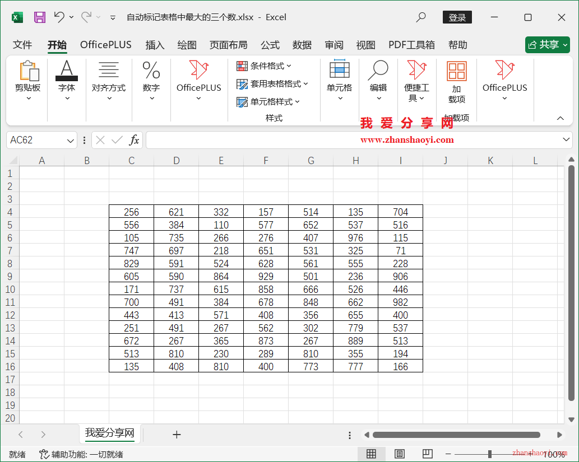Select row 4 header

10,212
